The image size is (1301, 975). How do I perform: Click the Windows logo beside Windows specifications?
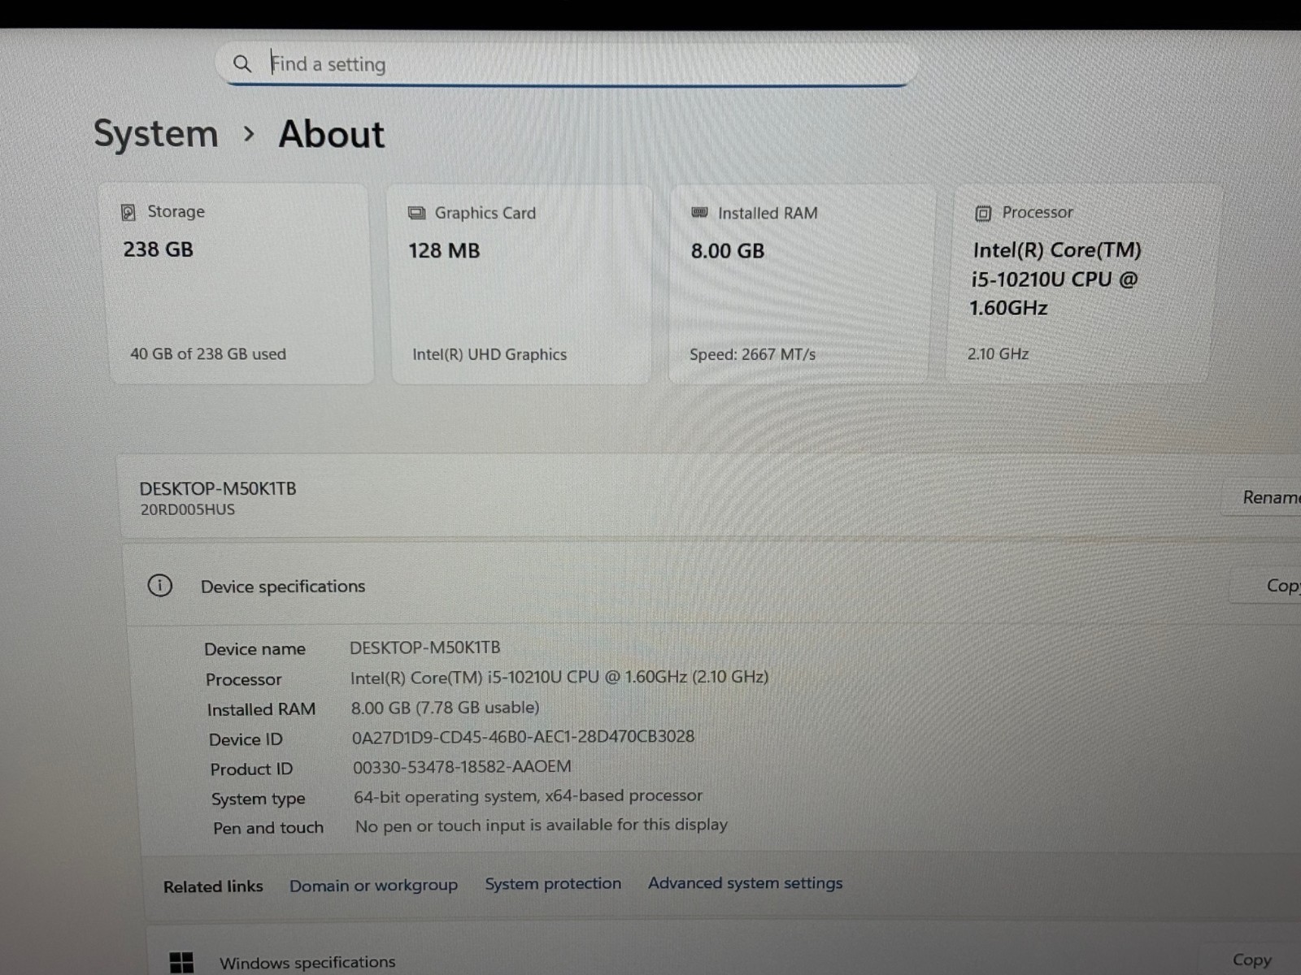[181, 963]
